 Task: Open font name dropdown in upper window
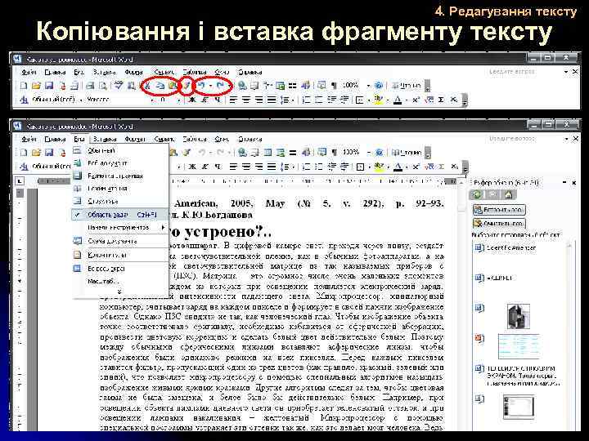click(x=152, y=100)
